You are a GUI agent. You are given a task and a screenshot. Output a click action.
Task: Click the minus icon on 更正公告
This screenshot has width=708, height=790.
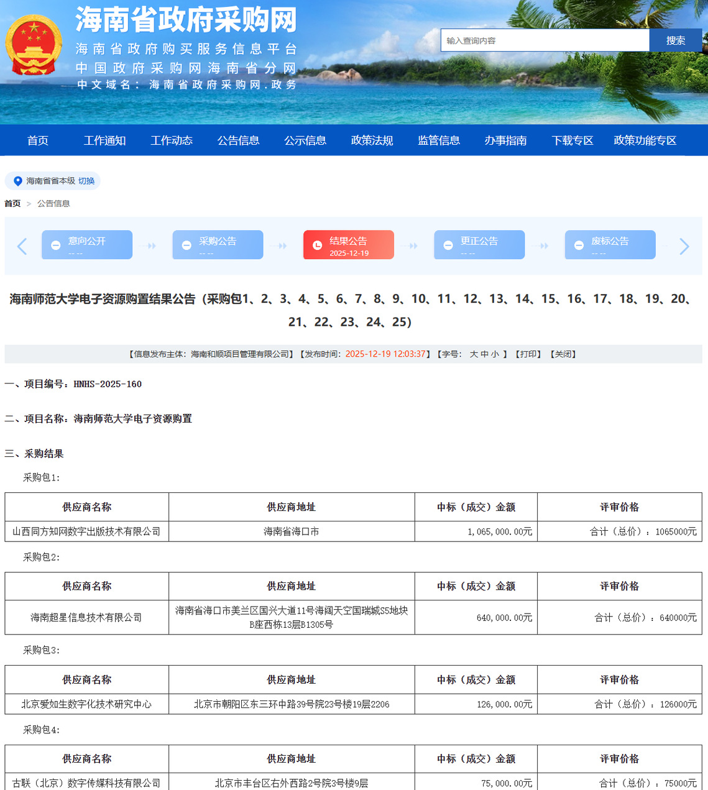(448, 246)
